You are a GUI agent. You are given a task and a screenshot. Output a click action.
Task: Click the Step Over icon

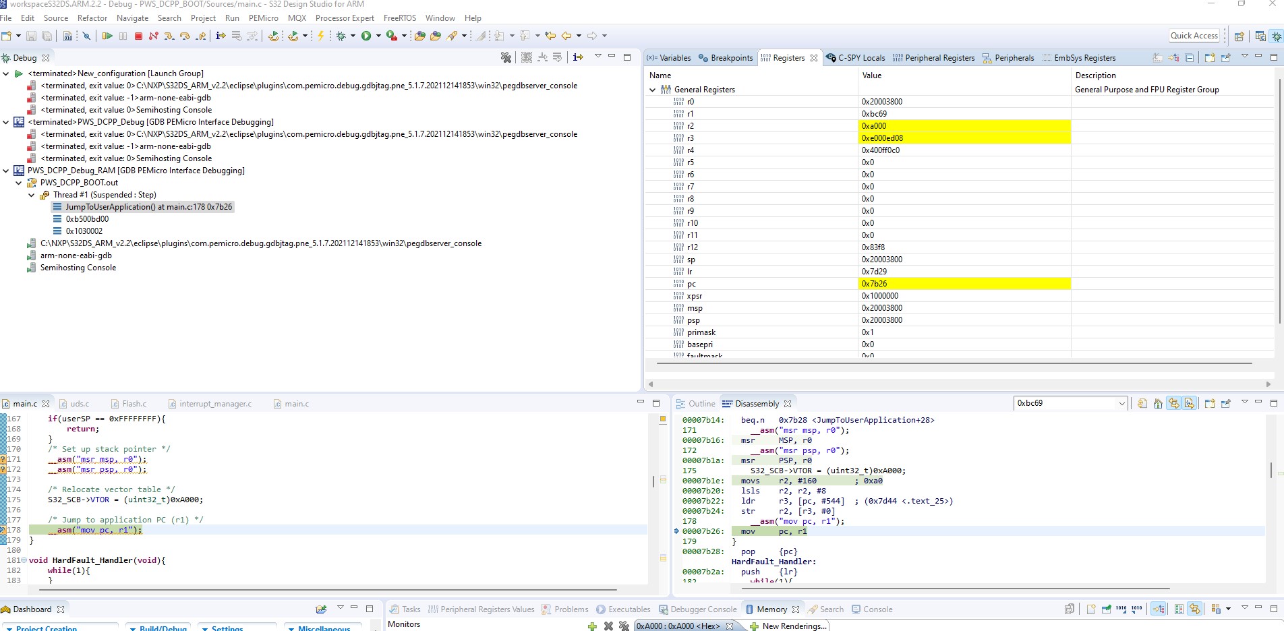tap(185, 36)
